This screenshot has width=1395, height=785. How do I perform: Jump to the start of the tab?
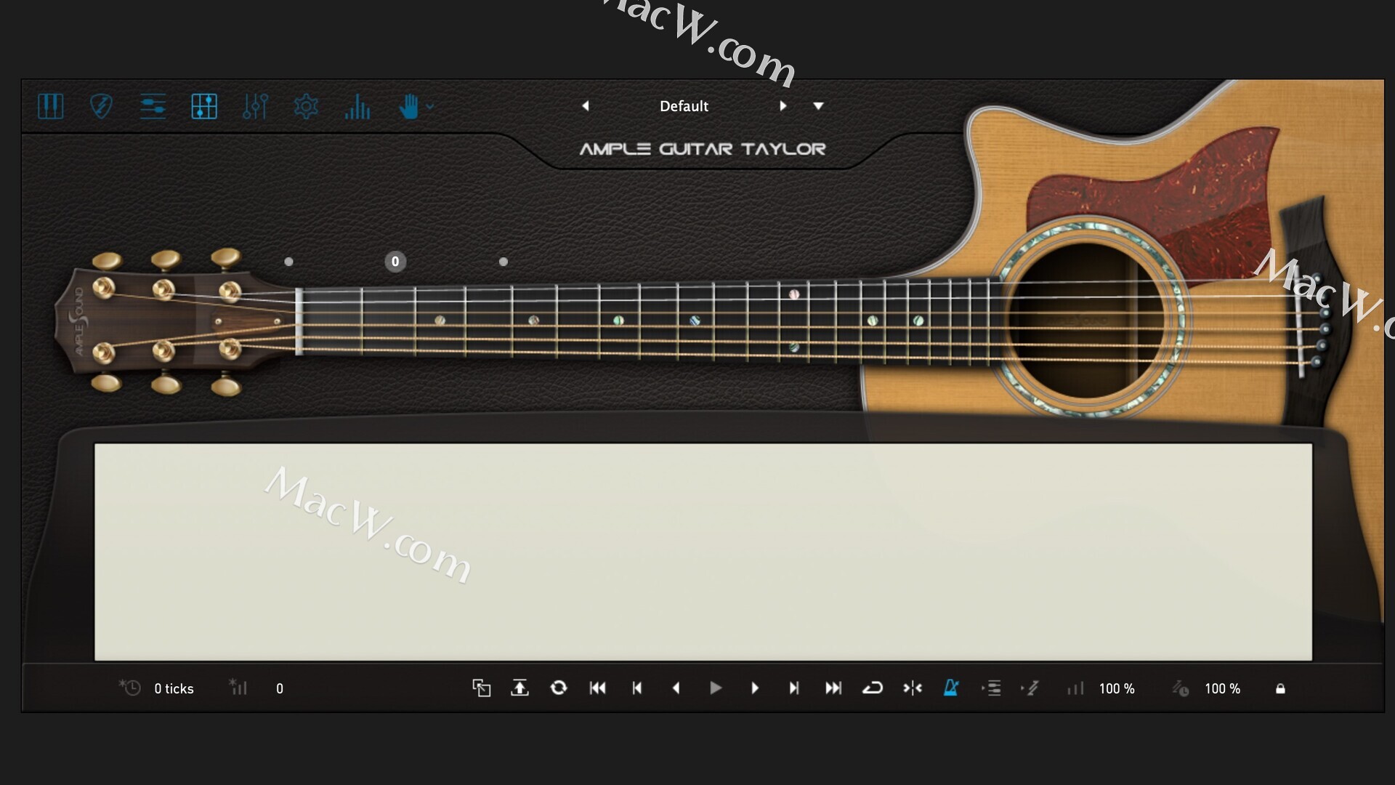[598, 688]
